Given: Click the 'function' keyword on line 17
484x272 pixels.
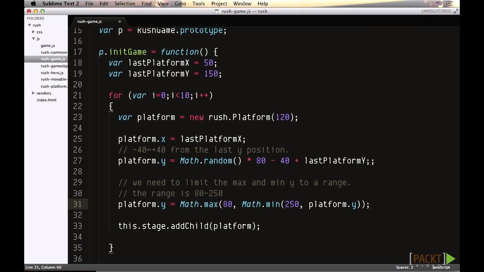Looking at the screenshot, I should tap(180, 52).
